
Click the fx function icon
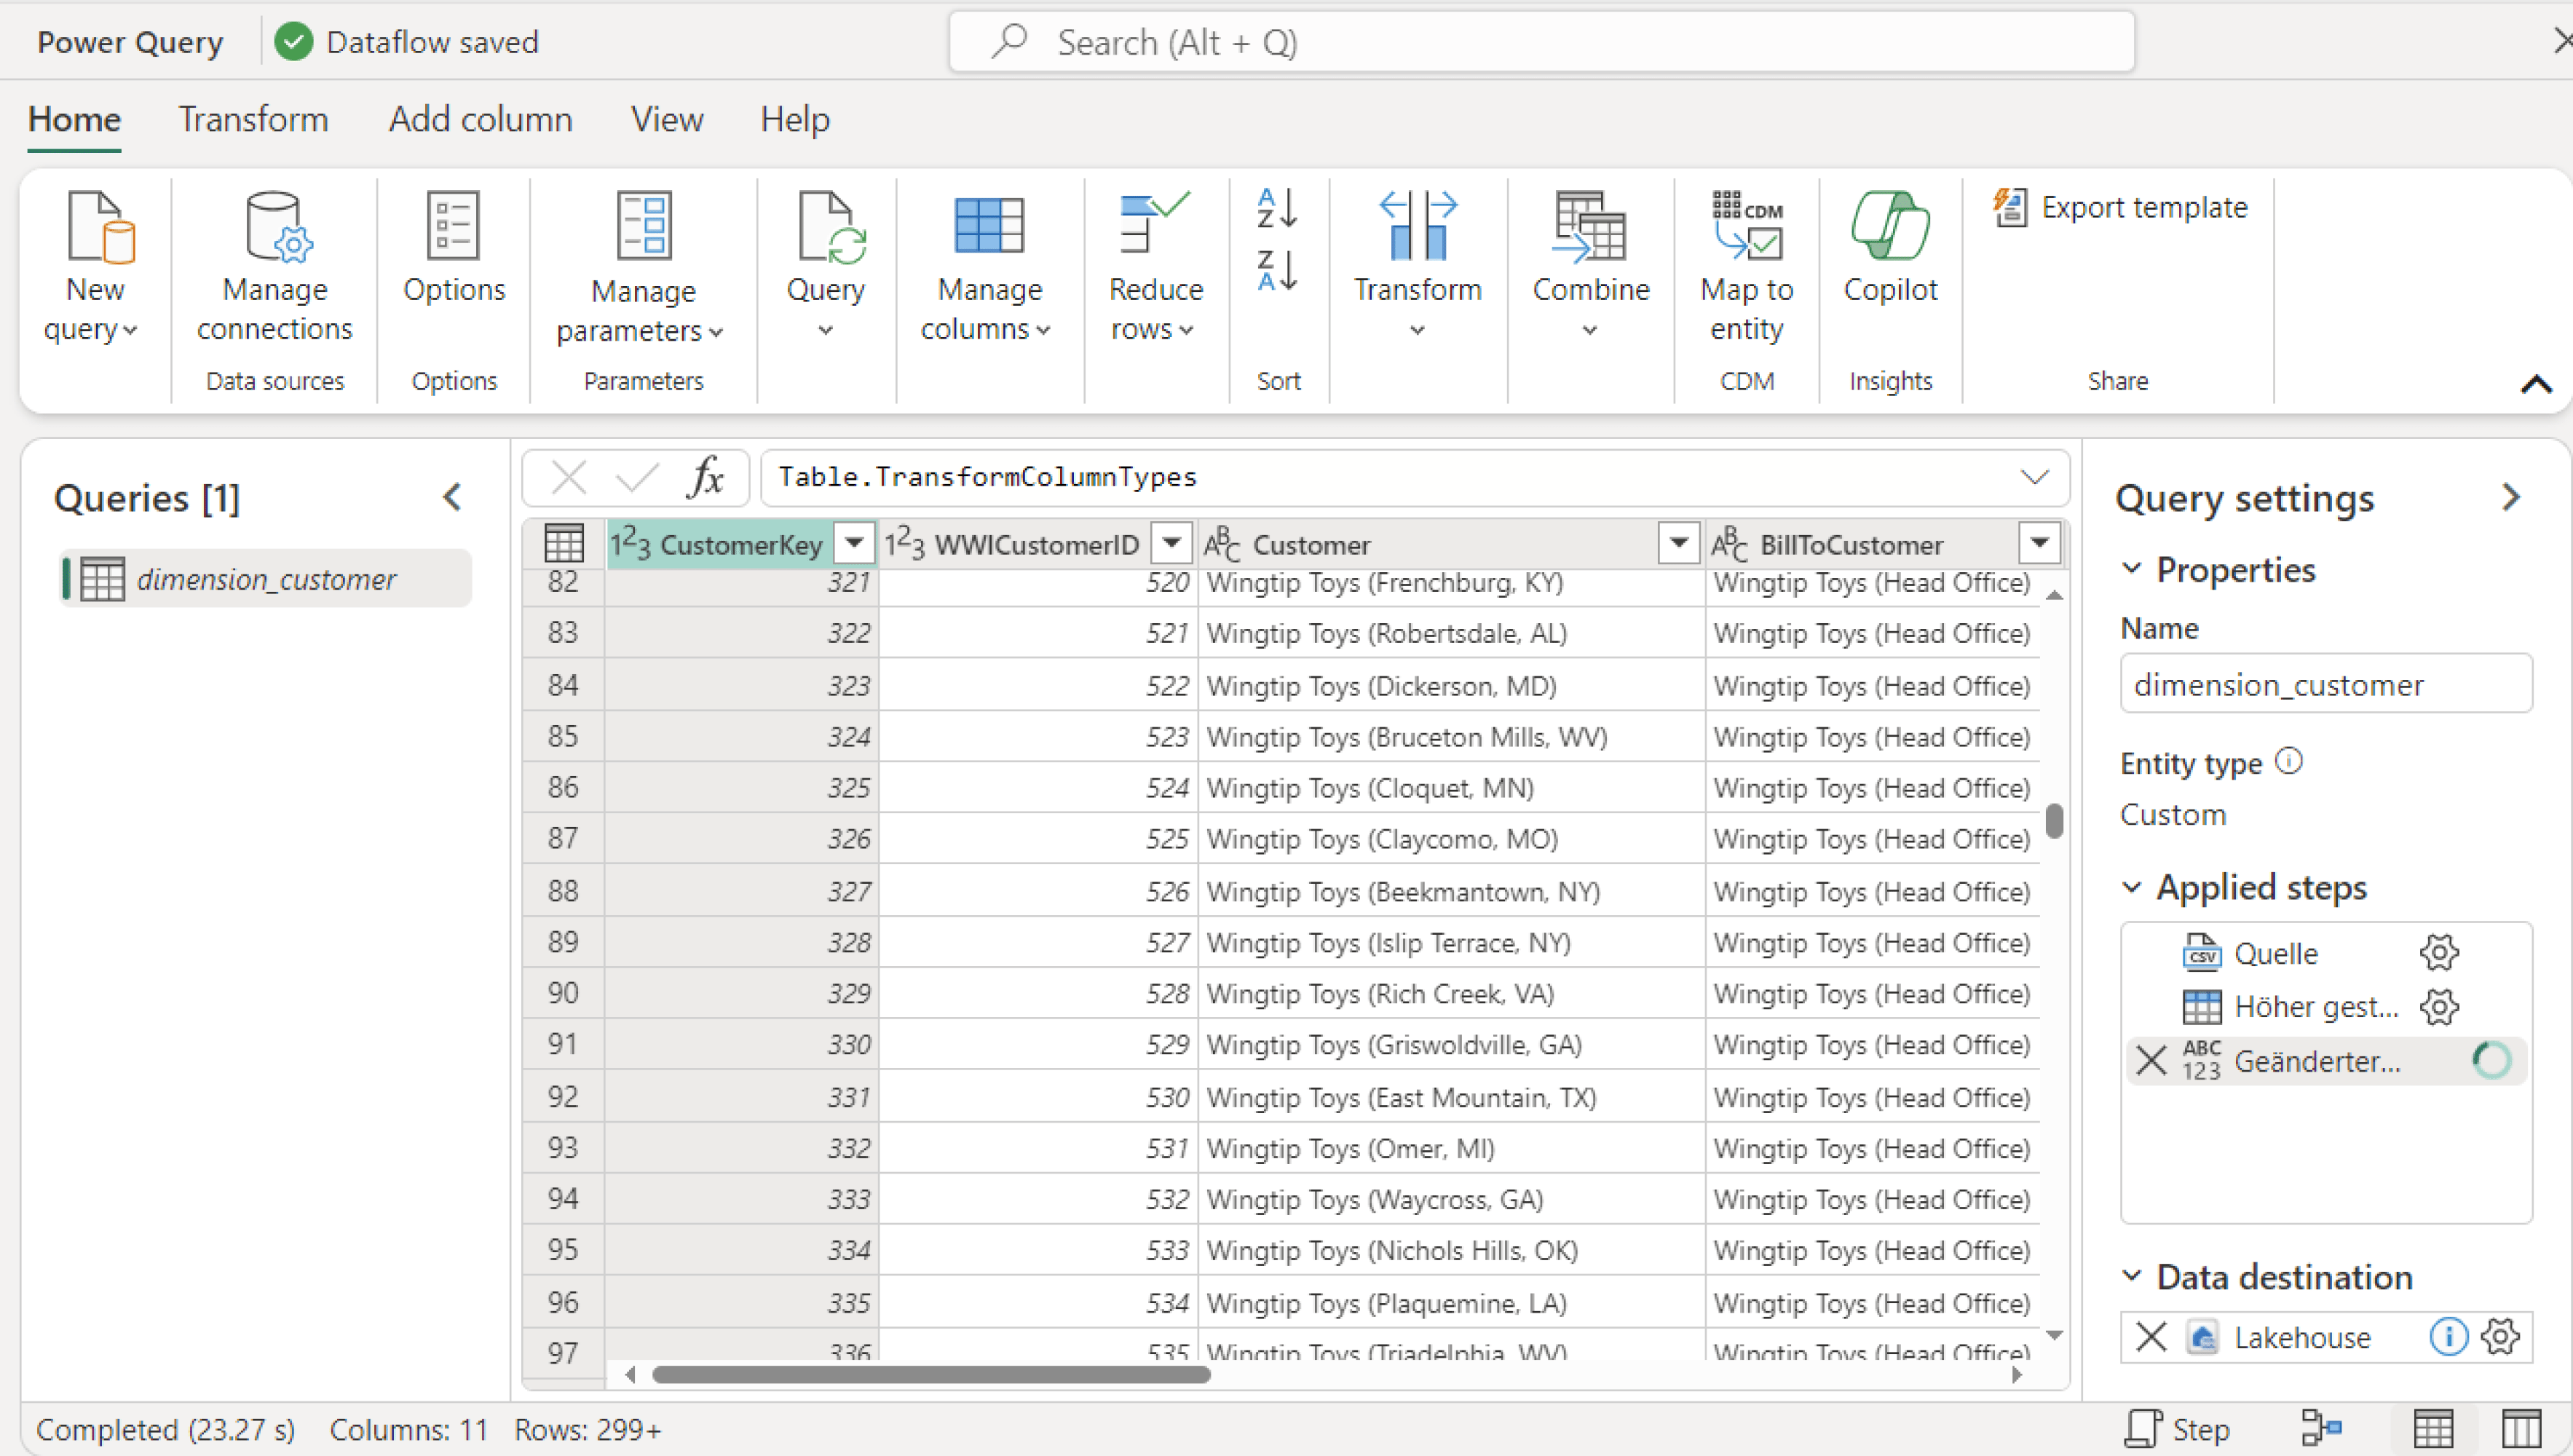tap(706, 477)
